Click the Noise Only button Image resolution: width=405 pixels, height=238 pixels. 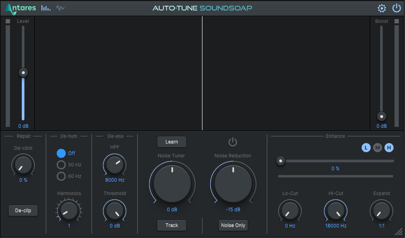(x=233, y=225)
